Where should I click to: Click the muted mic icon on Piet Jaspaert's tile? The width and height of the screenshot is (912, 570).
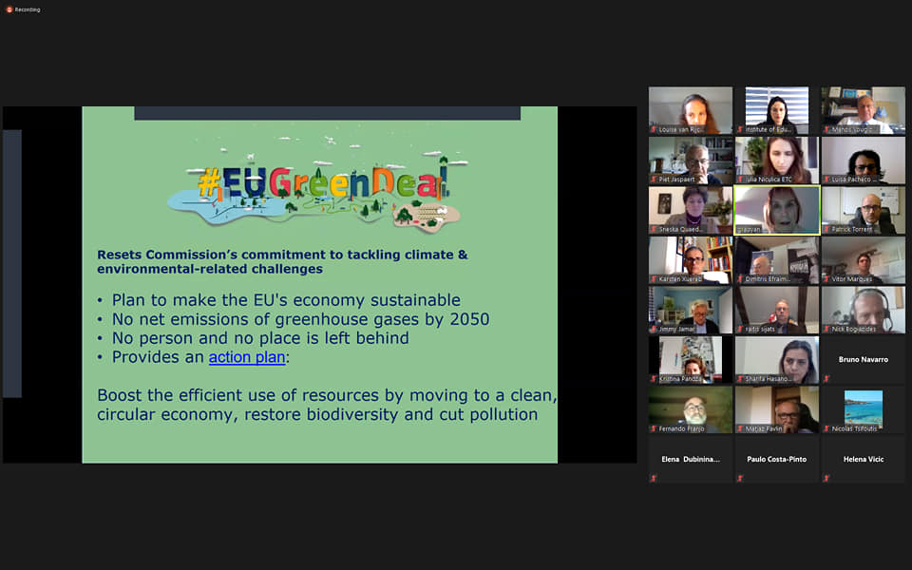[654, 179]
